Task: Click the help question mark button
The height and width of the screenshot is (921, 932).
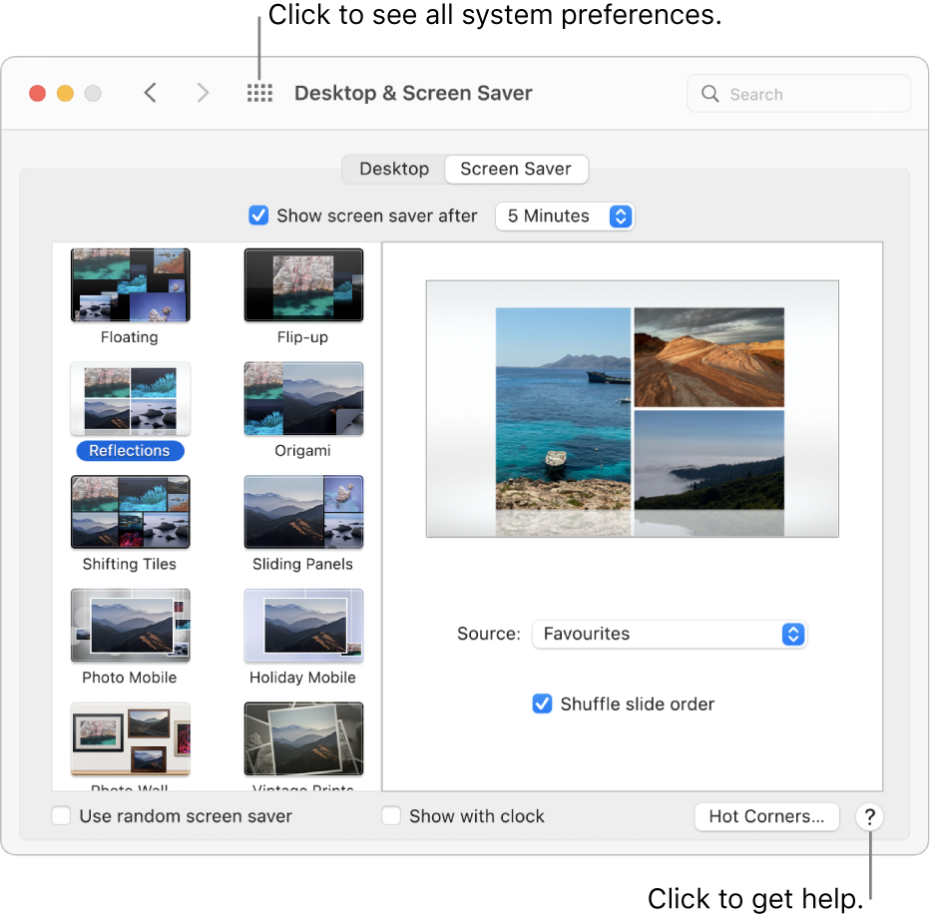Action: pyautogui.click(x=869, y=816)
